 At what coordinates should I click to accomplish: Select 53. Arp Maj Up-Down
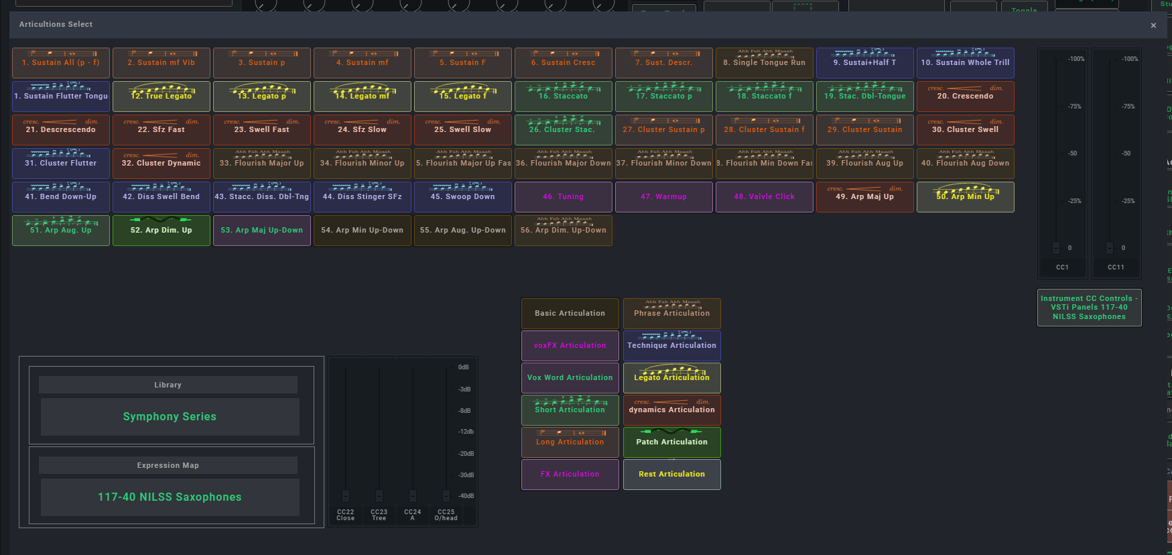(x=262, y=231)
